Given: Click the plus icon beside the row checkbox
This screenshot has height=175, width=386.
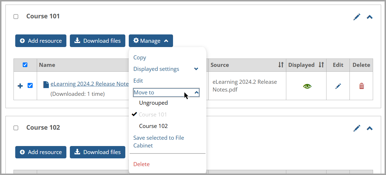Looking at the screenshot, I should coord(20,85).
